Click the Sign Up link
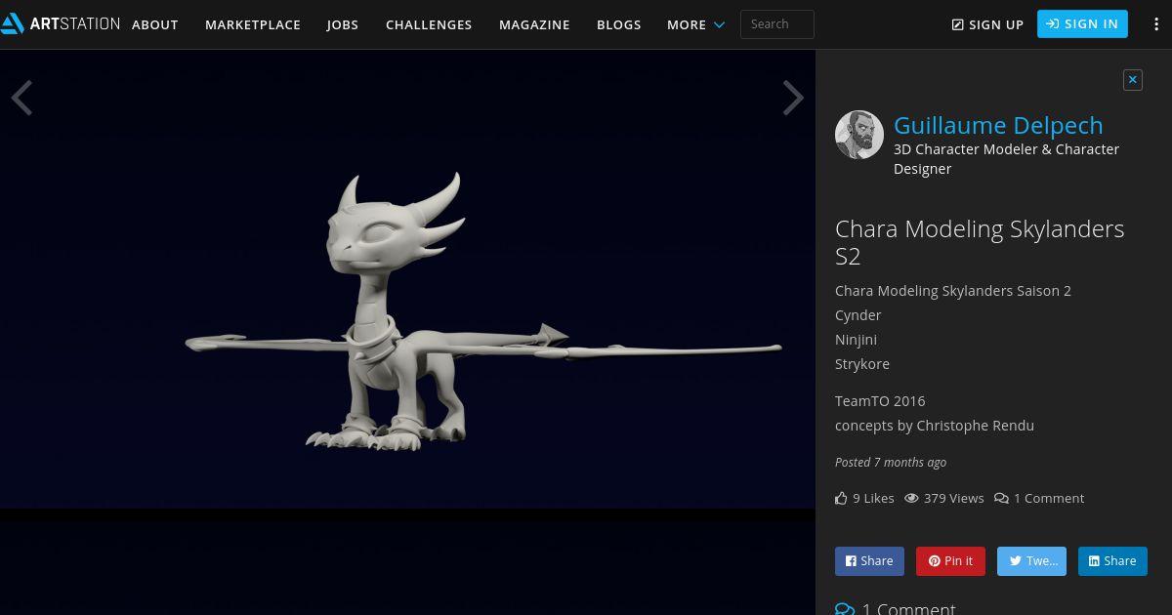Viewport: 1172px width, 615px height. click(x=987, y=24)
